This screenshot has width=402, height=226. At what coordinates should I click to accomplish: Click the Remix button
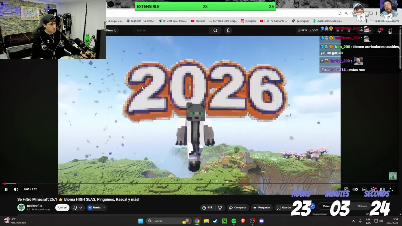pyautogui.click(x=95, y=207)
